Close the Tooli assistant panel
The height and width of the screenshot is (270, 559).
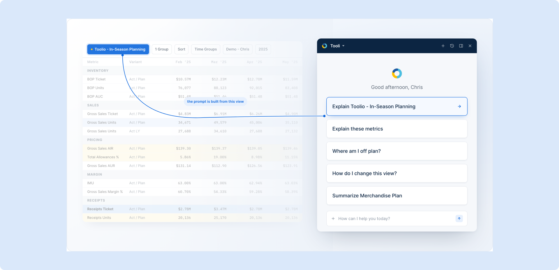pos(470,46)
